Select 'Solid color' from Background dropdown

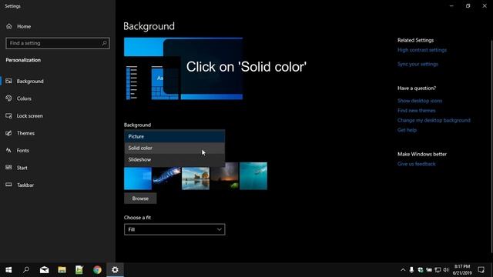[175, 148]
